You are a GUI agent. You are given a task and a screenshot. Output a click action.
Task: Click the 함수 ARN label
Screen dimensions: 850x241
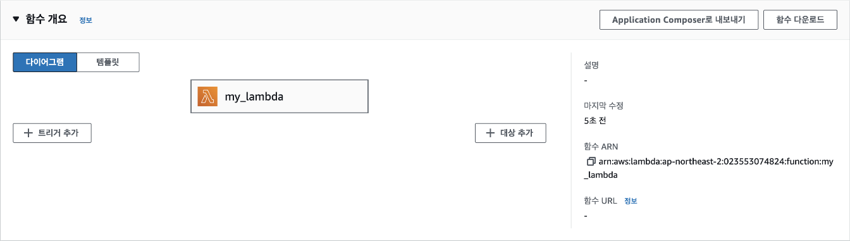coord(600,146)
